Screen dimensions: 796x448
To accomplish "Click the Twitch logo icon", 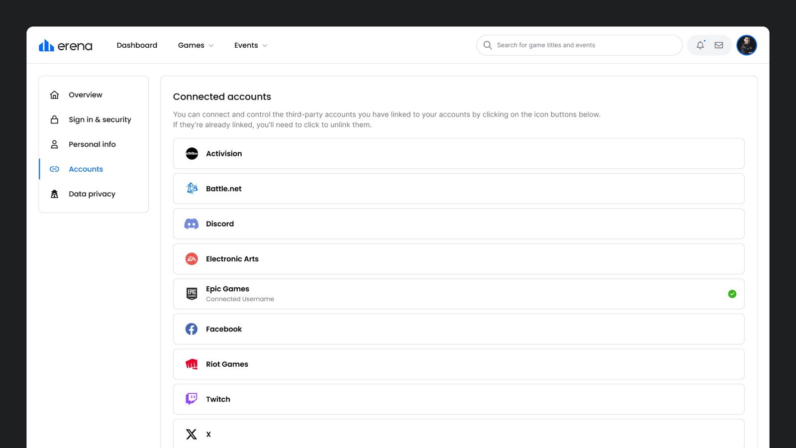I will point(192,399).
